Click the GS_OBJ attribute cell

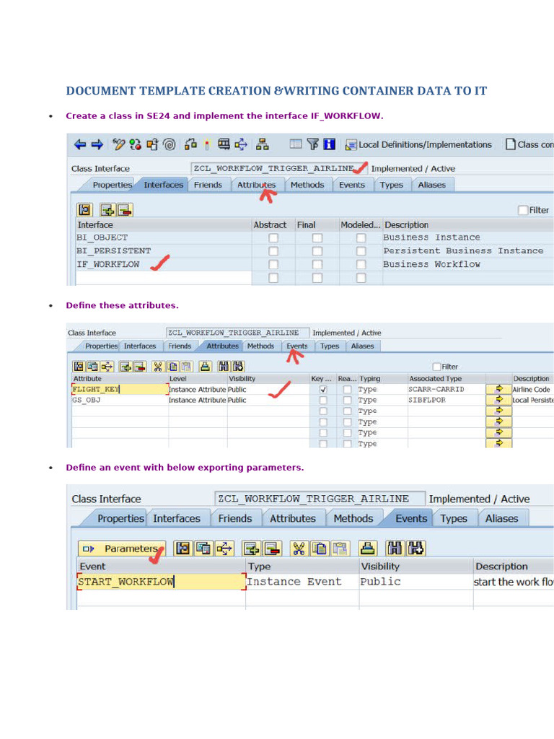120,400
